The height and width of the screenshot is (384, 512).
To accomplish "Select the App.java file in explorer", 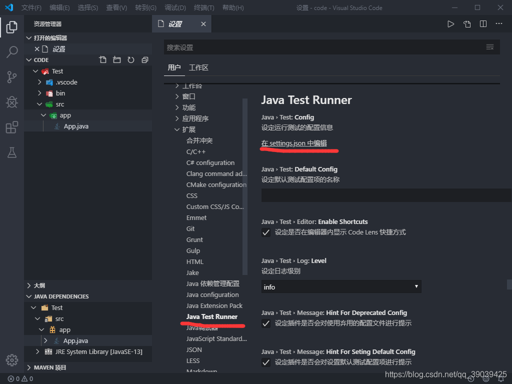I will (x=76, y=126).
